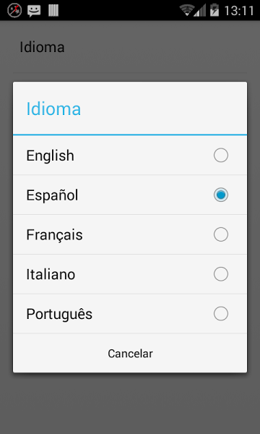Choose the Italiano language label
260x434 pixels.
(x=51, y=275)
